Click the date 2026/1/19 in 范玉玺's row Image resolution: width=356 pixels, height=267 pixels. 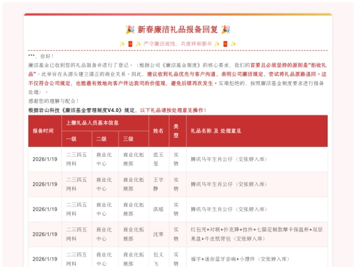click(45, 159)
